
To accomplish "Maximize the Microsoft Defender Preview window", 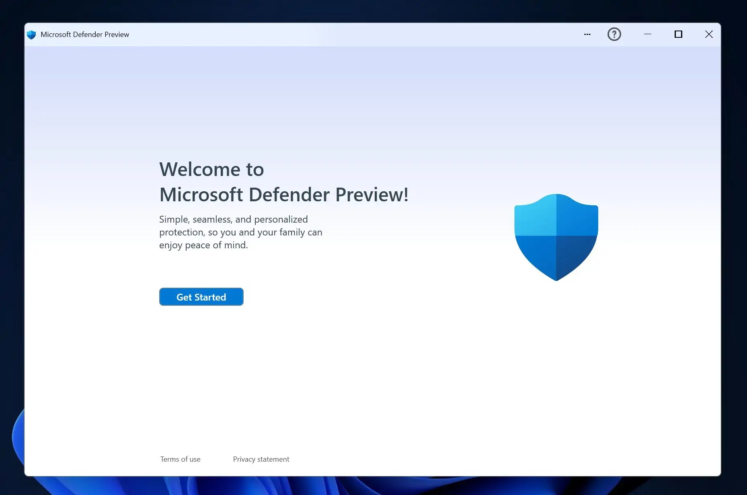I will 678,34.
